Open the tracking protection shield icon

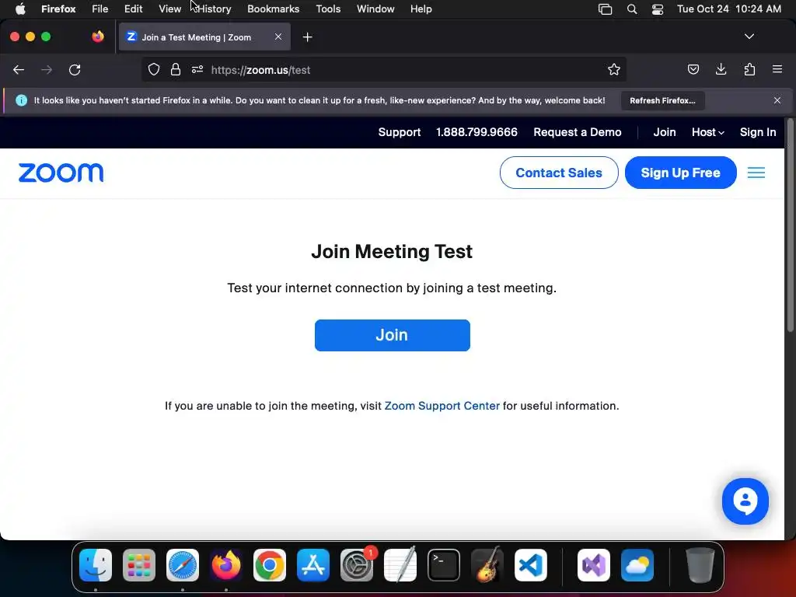(x=154, y=70)
